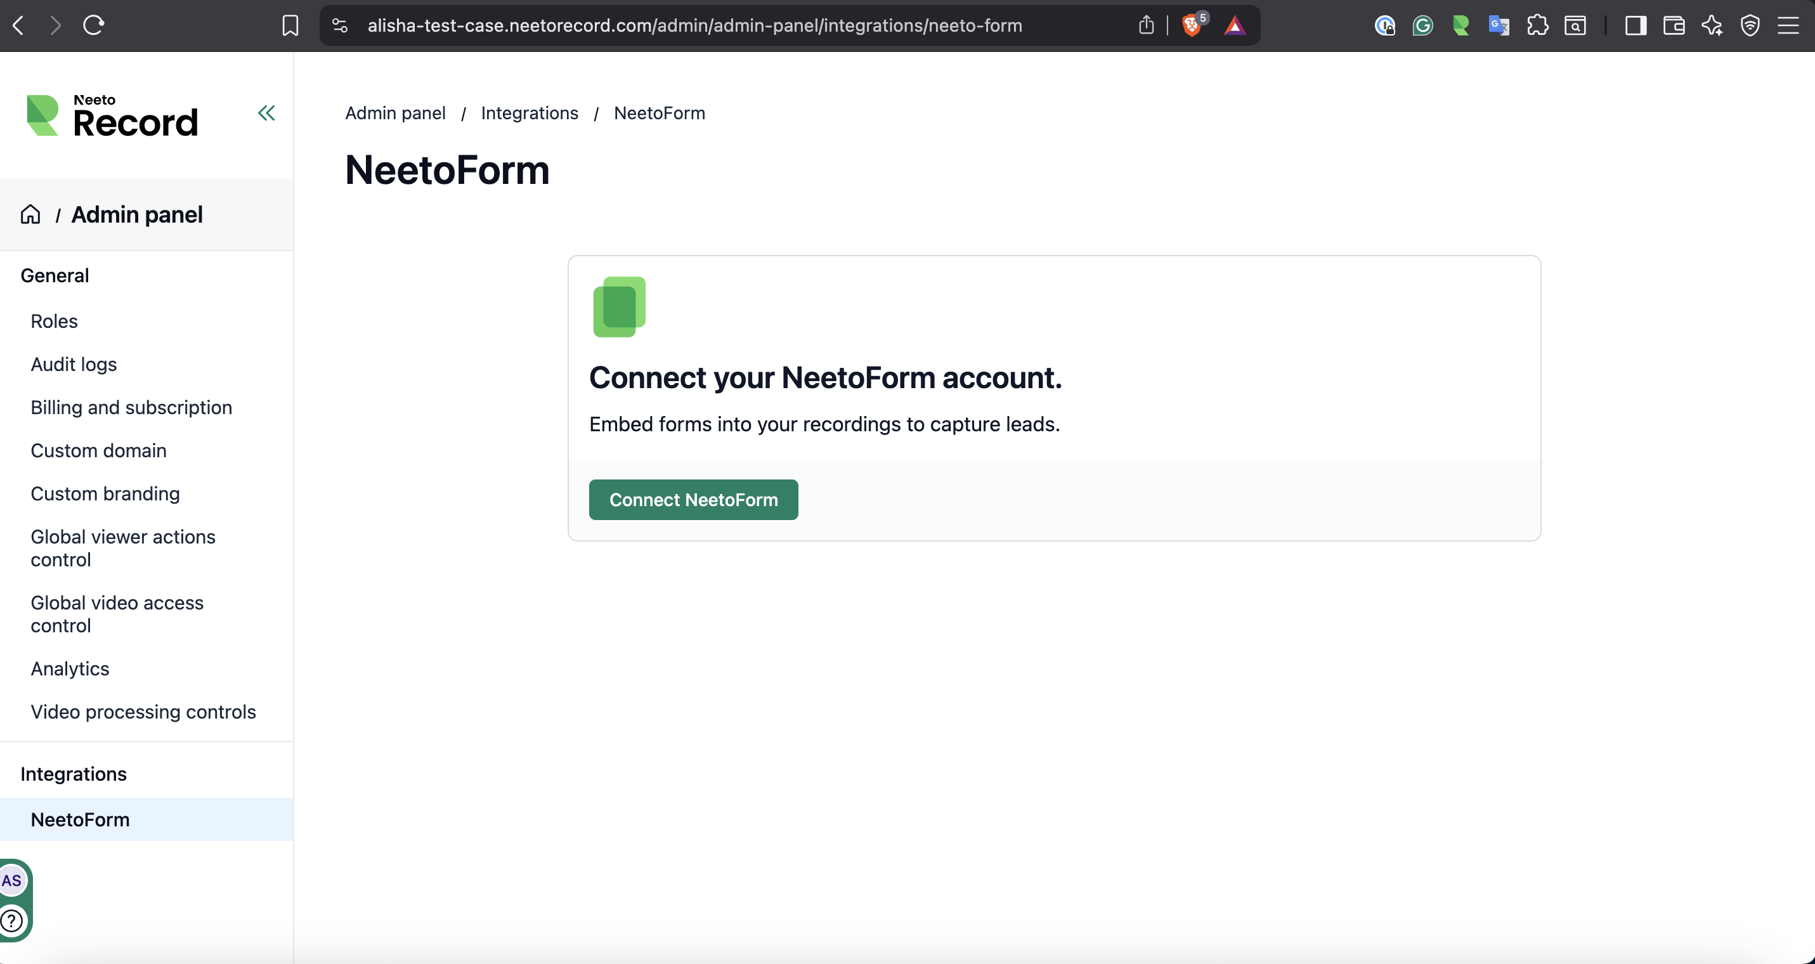Click the browser reload icon
Screen dimensions: 1815x964
coord(94,25)
